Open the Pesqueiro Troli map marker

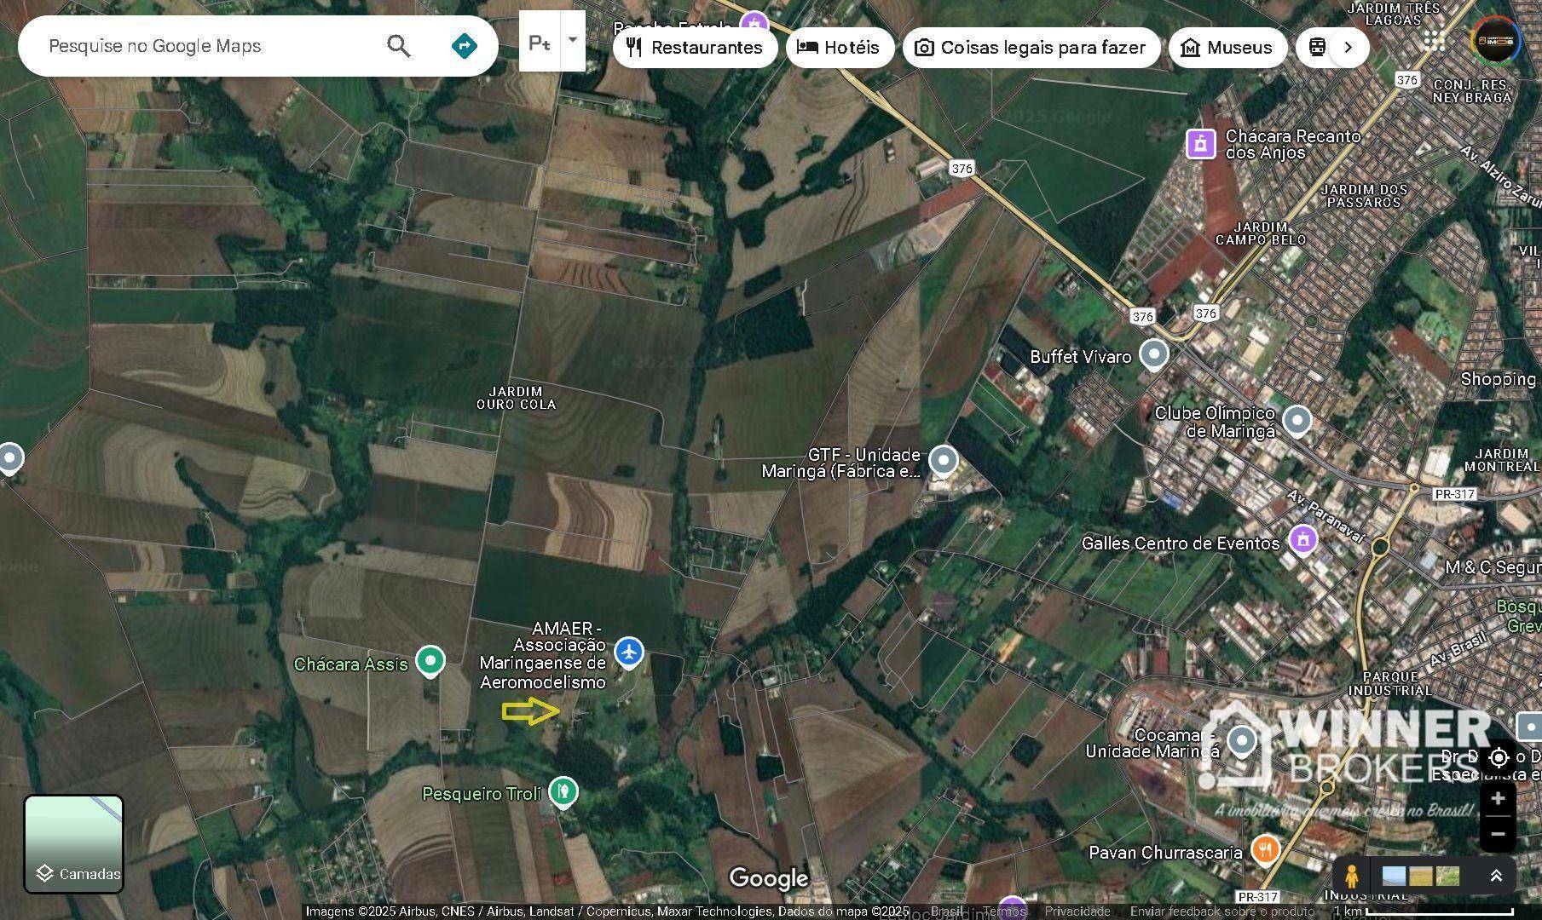point(563,791)
